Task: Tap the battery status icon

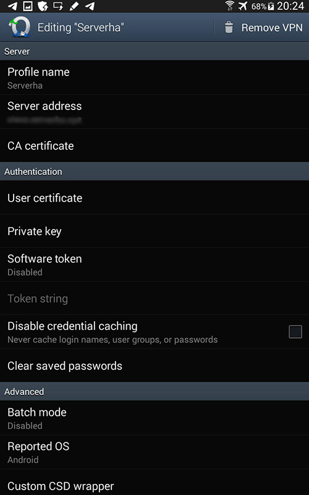Action: point(271,6)
